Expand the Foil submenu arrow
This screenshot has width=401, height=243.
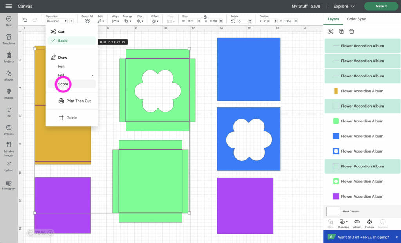92,75
